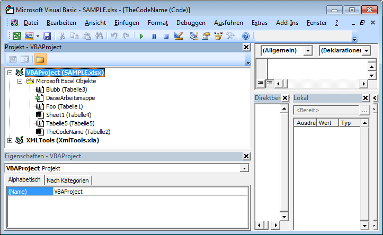Open Visual Basic Help icon
This screenshot has height=235, width=383.
[x=246, y=36]
